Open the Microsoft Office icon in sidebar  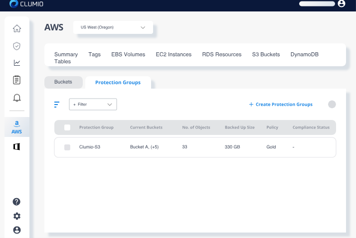tap(17, 147)
